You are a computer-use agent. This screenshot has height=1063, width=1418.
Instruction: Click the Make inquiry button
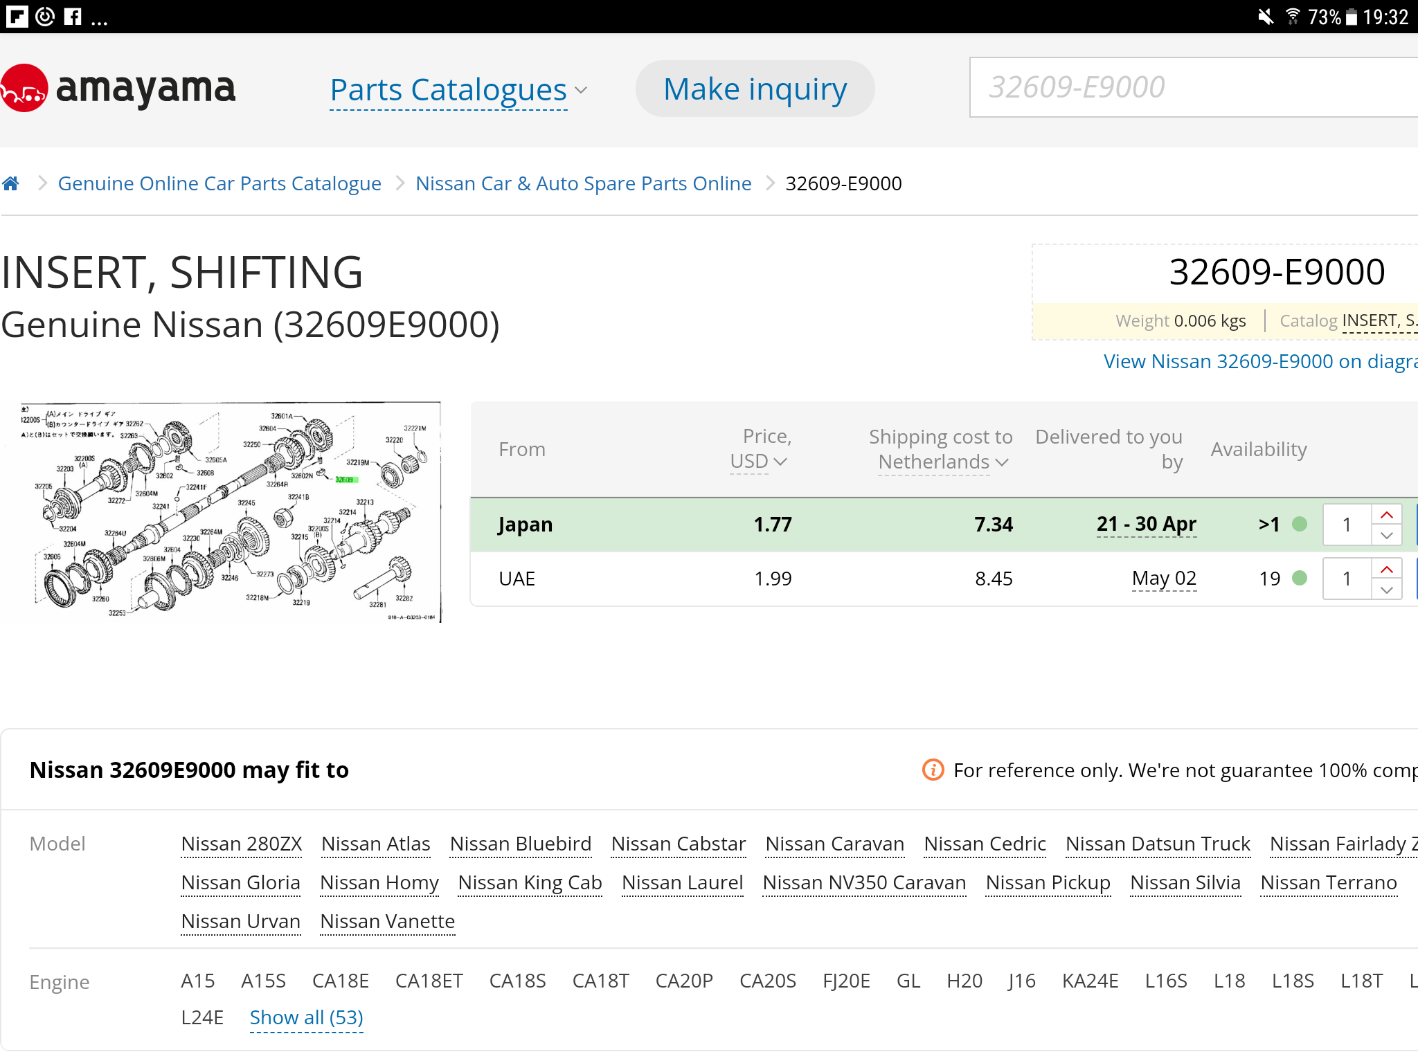pos(755,89)
